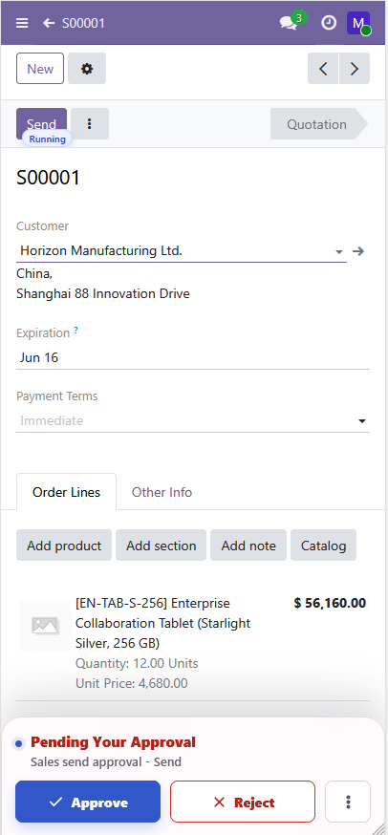Expand the Customer dropdown
Image resolution: width=388 pixels, height=835 pixels.
(x=339, y=251)
